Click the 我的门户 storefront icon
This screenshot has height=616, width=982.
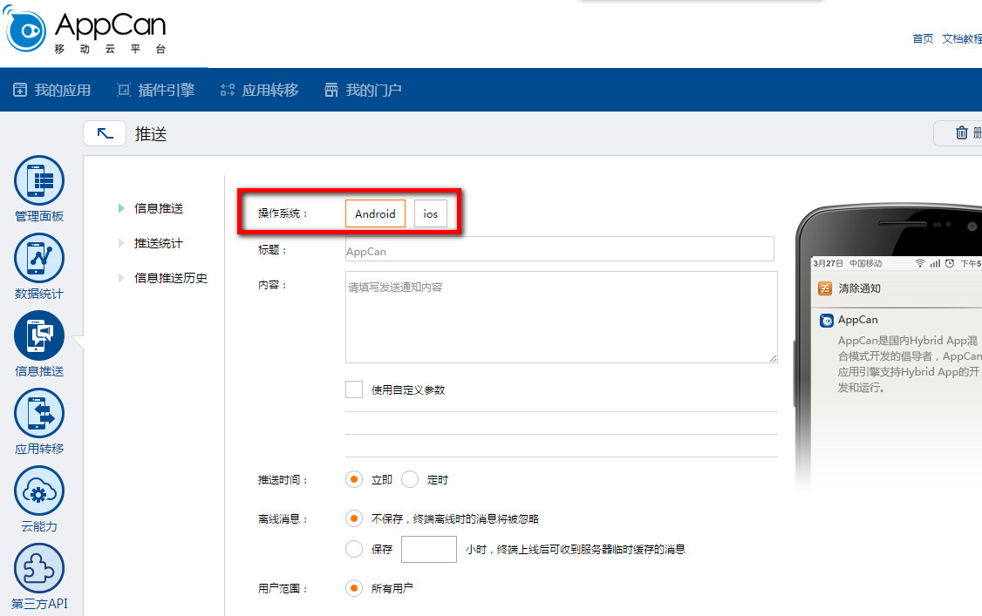tap(331, 90)
